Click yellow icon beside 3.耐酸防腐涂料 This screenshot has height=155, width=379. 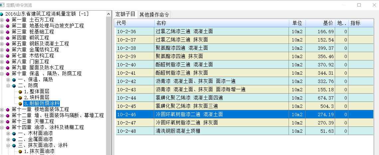pos(20,104)
